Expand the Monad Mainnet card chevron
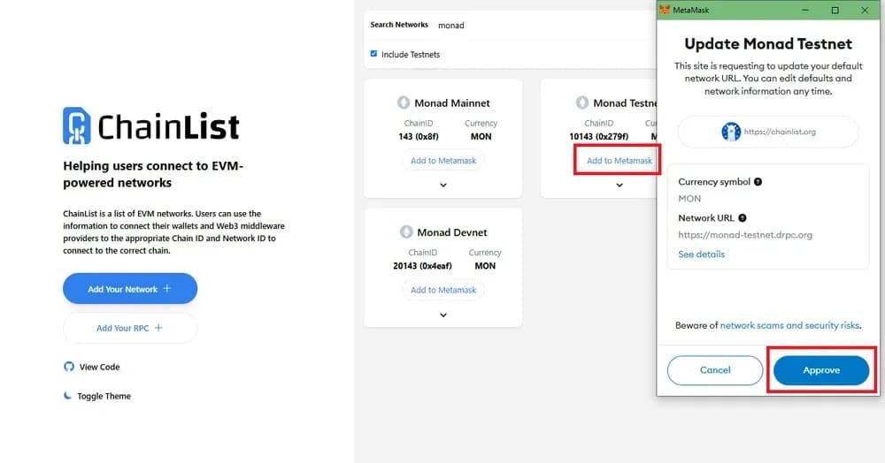Screen dimensions: 885x463 tap(443, 185)
